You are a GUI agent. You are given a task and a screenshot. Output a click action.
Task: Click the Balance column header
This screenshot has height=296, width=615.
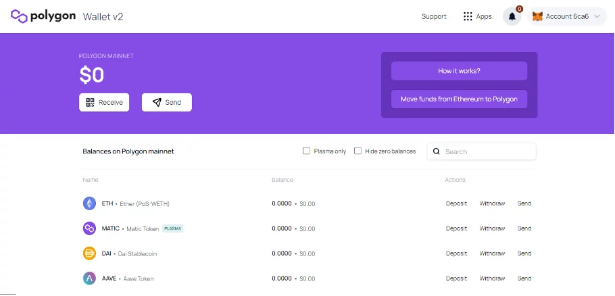[282, 180]
